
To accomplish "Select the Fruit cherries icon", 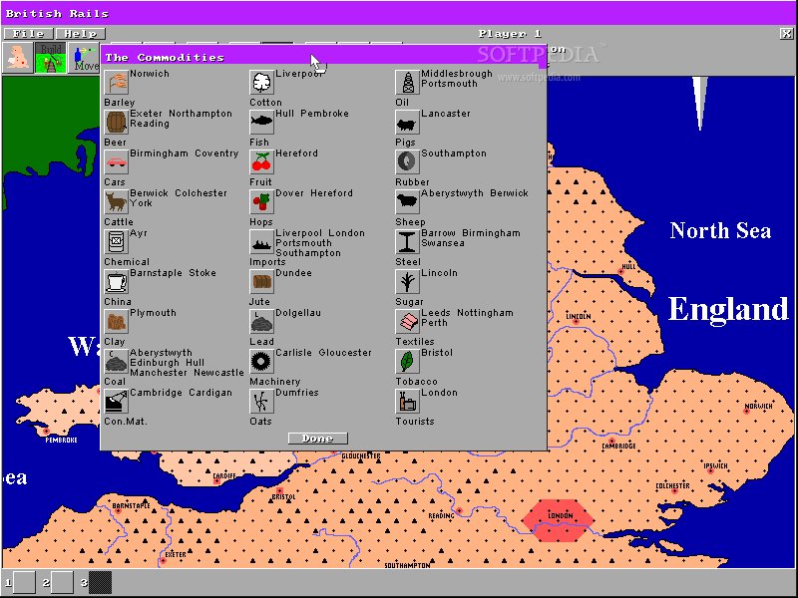I will (262, 162).
